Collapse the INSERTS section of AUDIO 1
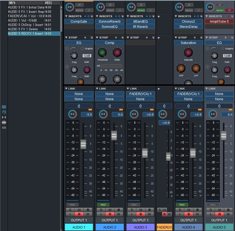The width and height of the screenshot is (235, 231). tap(66, 16)
